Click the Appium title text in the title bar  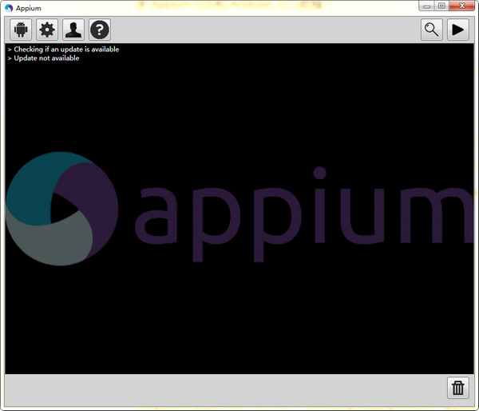click(29, 8)
